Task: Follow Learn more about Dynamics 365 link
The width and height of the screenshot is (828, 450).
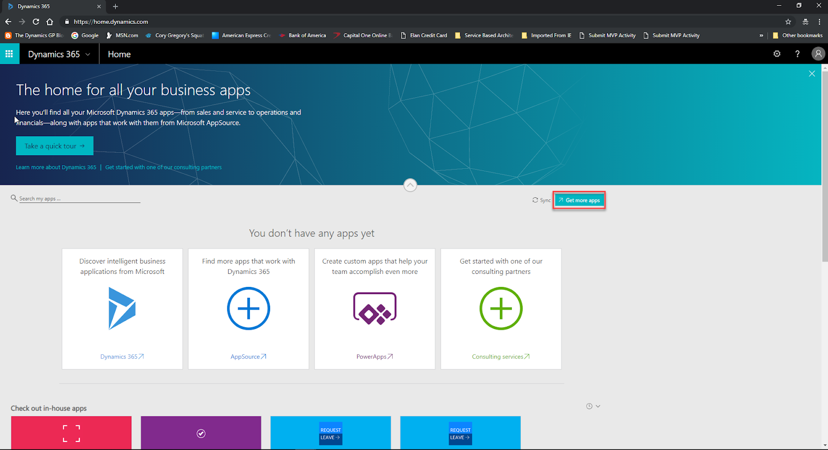Action: (x=56, y=167)
